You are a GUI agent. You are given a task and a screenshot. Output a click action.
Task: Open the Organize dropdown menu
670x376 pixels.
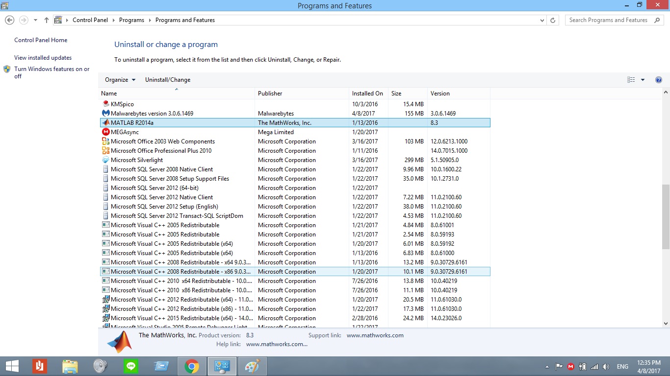[120, 80]
